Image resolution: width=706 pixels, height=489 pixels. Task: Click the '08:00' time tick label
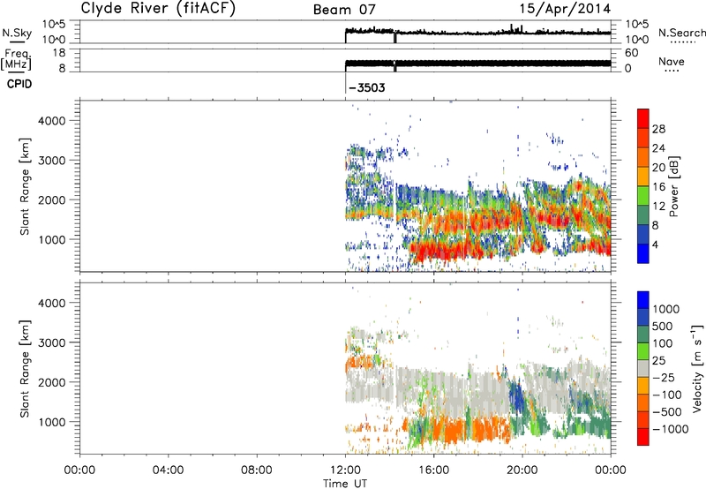tap(256, 470)
